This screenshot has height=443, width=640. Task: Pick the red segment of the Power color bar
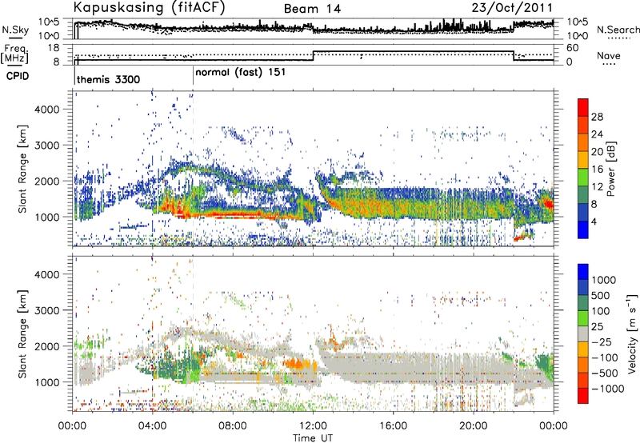583,107
